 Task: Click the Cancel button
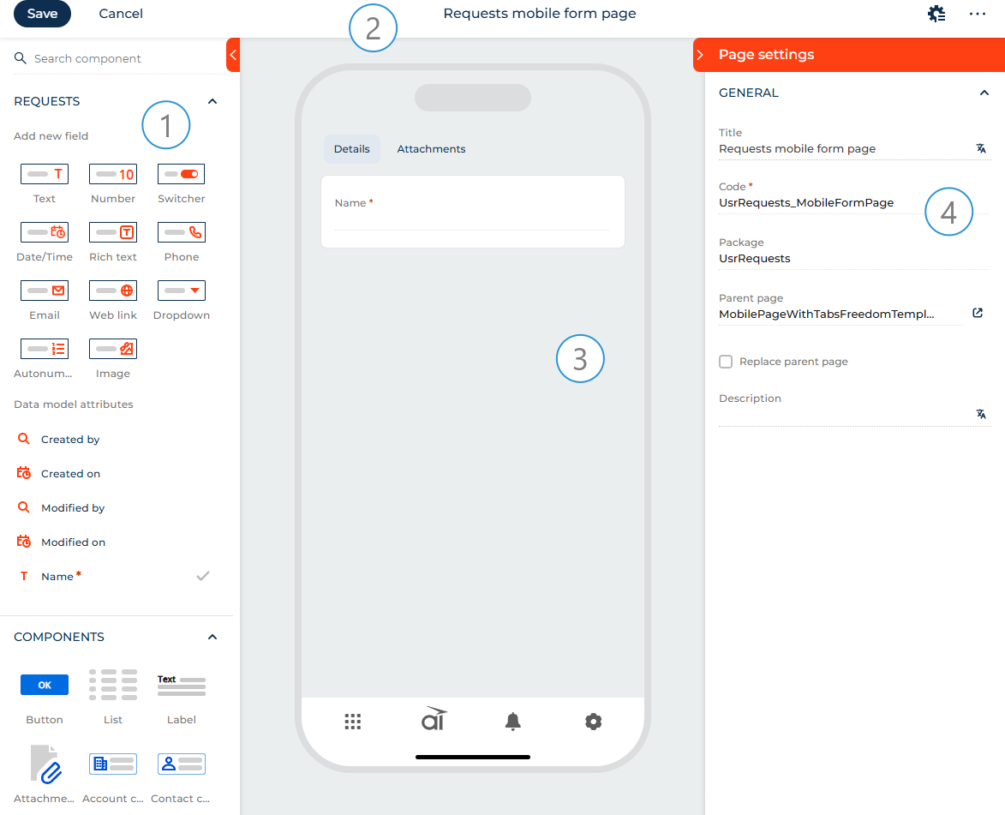[121, 14]
